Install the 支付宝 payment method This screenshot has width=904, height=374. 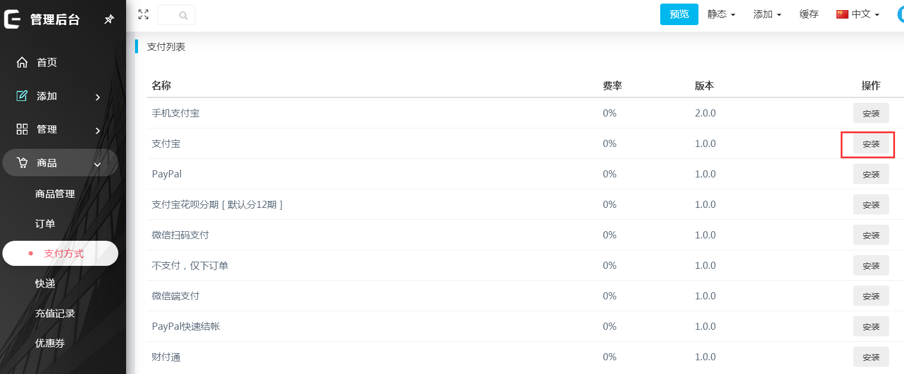[871, 144]
